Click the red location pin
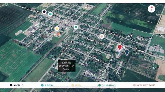The width and height of the screenshot is (165, 92). 120,47
